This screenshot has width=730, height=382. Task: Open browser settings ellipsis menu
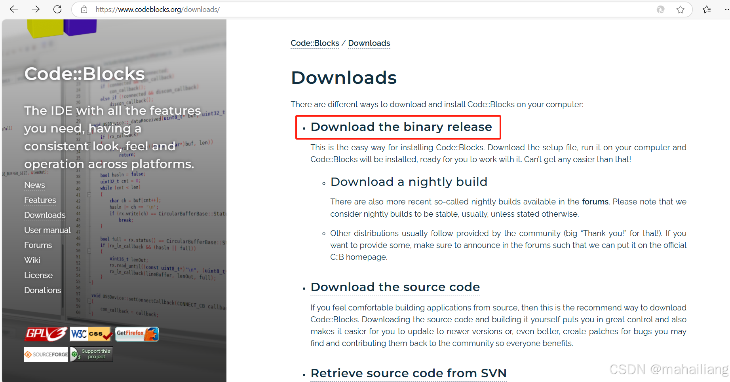(726, 9)
